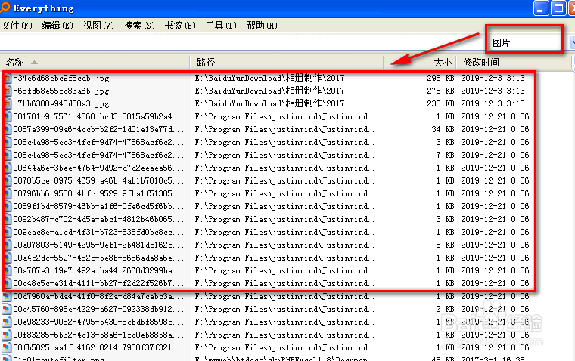Select file name 0057a399-09a6-4ccb-b2f2-1d01e13e77d...

tap(98, 130)
